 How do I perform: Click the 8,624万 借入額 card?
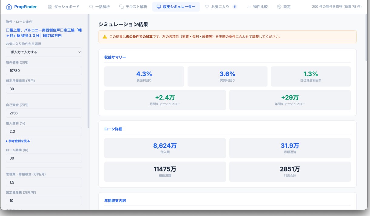pyautogui.click(x=165, y=148)
